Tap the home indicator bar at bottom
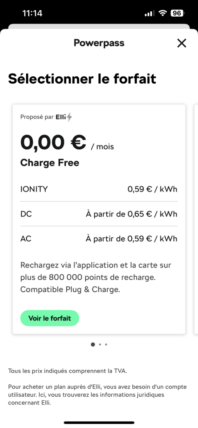 [99, 423]
